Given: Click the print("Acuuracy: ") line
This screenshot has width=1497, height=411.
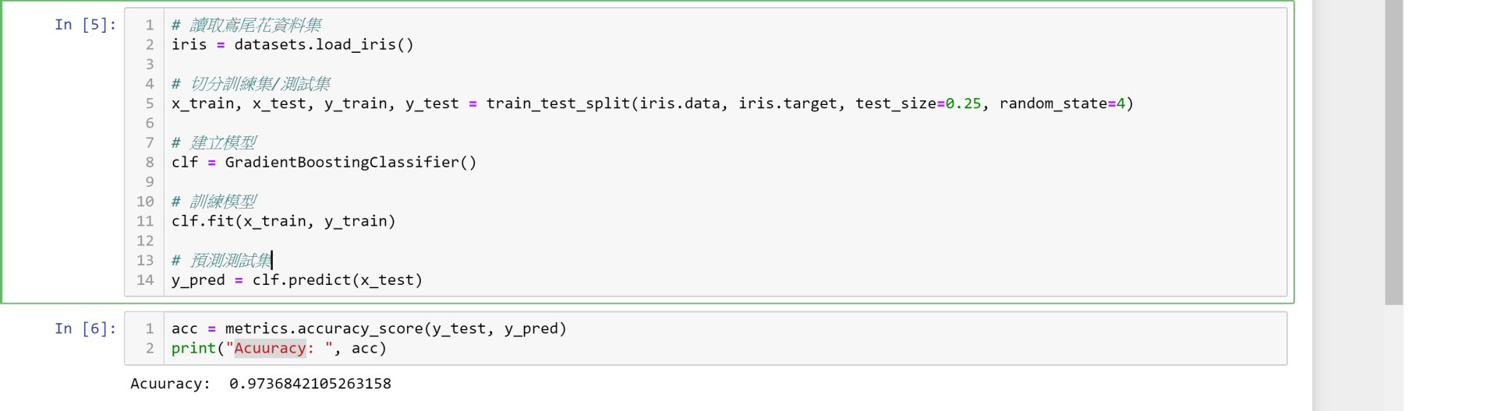Looking at the screenshot, I should 279,348.
